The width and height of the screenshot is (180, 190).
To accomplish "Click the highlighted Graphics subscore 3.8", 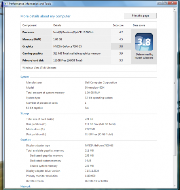I will pos(121,46).
